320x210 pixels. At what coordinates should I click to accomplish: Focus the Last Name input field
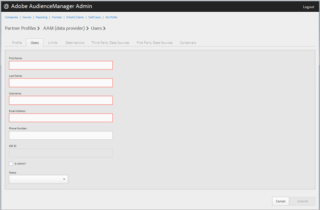[61, 83]
